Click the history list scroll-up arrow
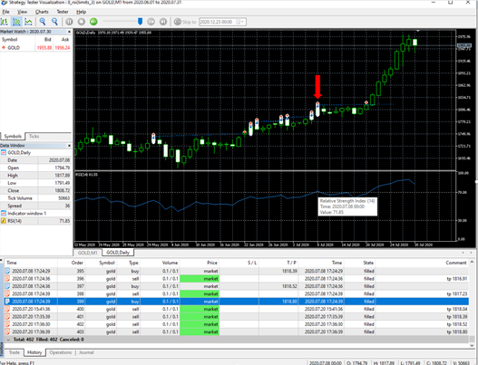Viewport: 478px width, 365px height. [x=472, y=262]
